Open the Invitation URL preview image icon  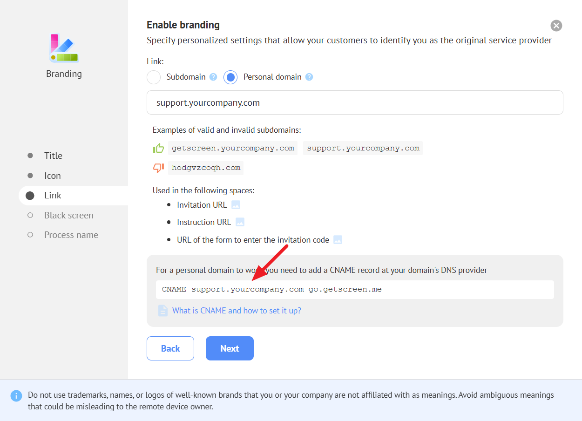click(236, 205)
